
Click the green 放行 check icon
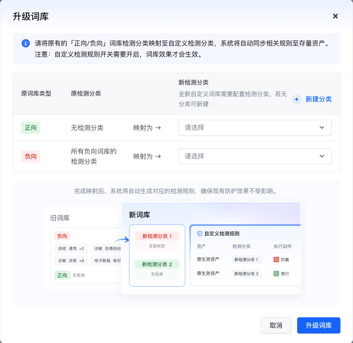tap(276, 274)
